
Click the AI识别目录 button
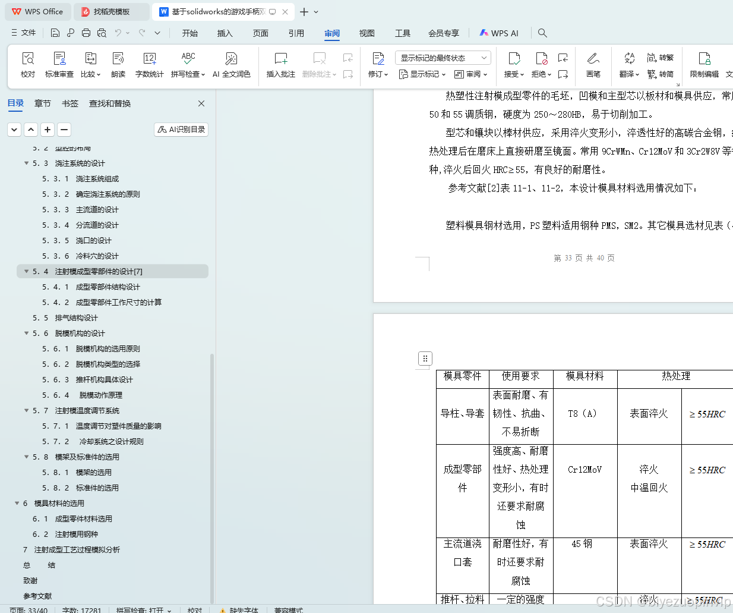(x=181, y=129)
